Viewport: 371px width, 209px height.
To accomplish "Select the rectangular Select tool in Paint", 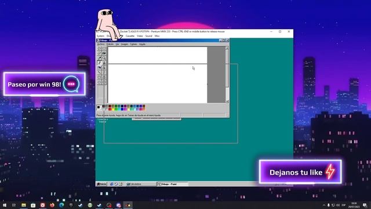I will [x=104, y=48].
